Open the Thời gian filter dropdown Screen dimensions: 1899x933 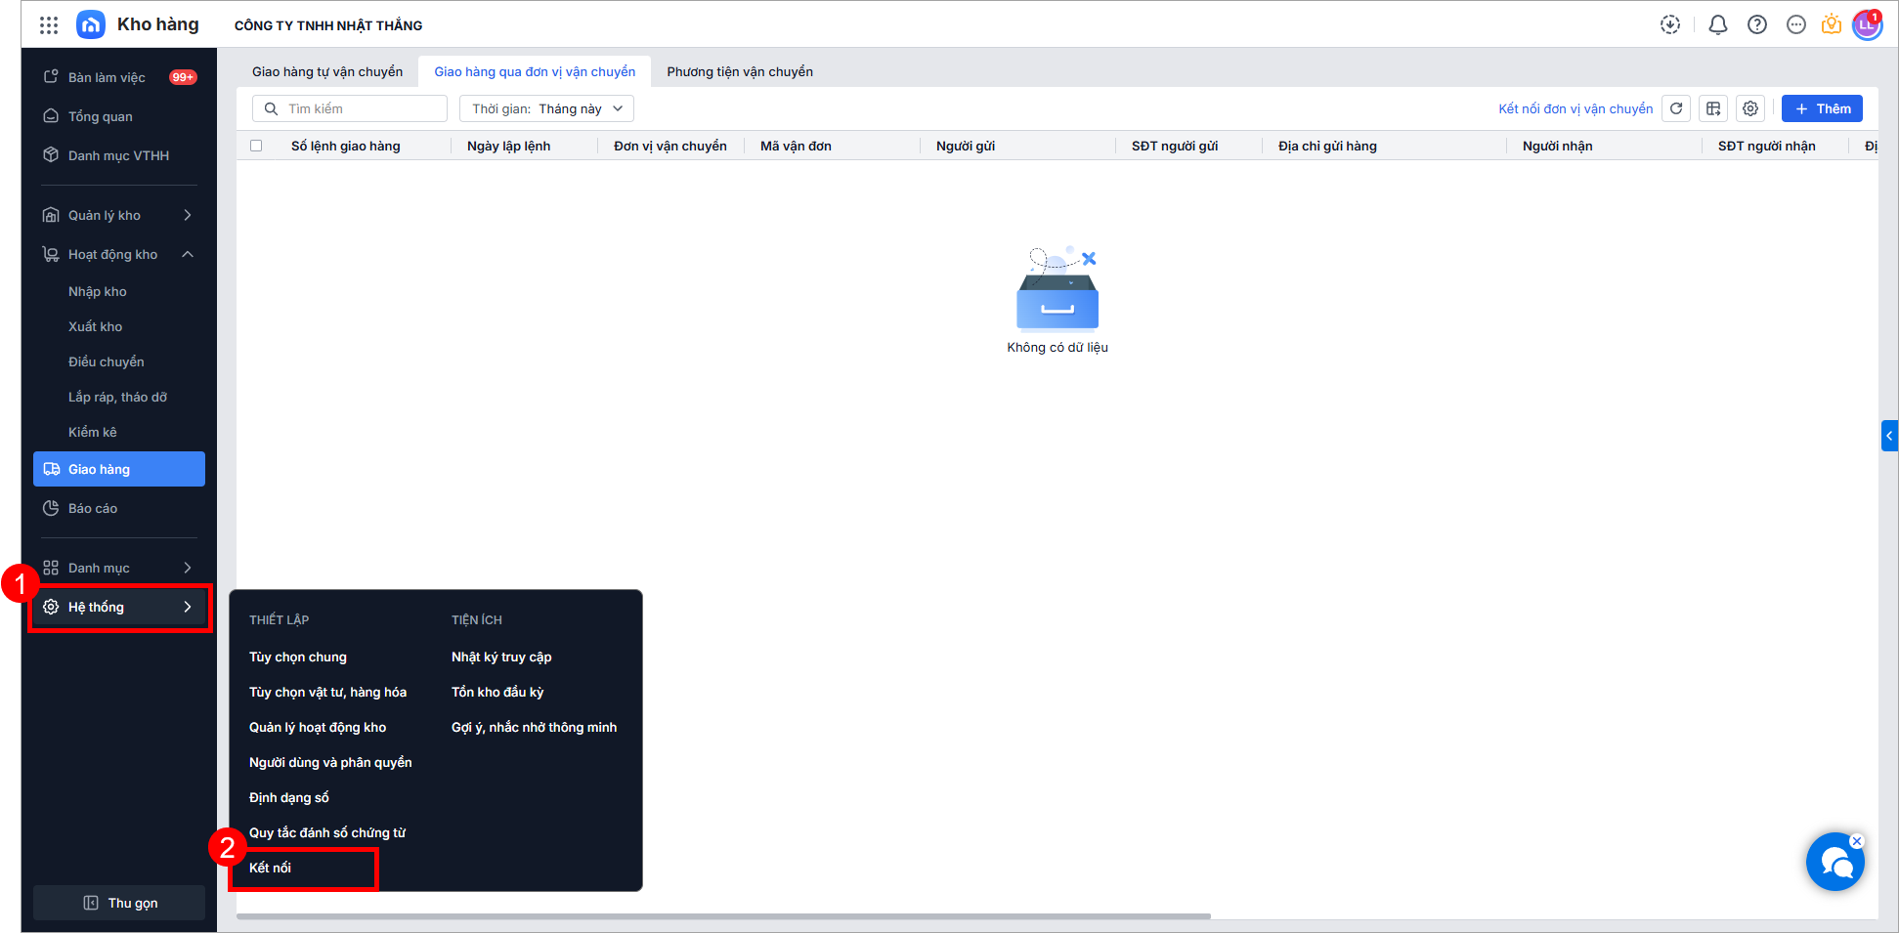(546, 108)
